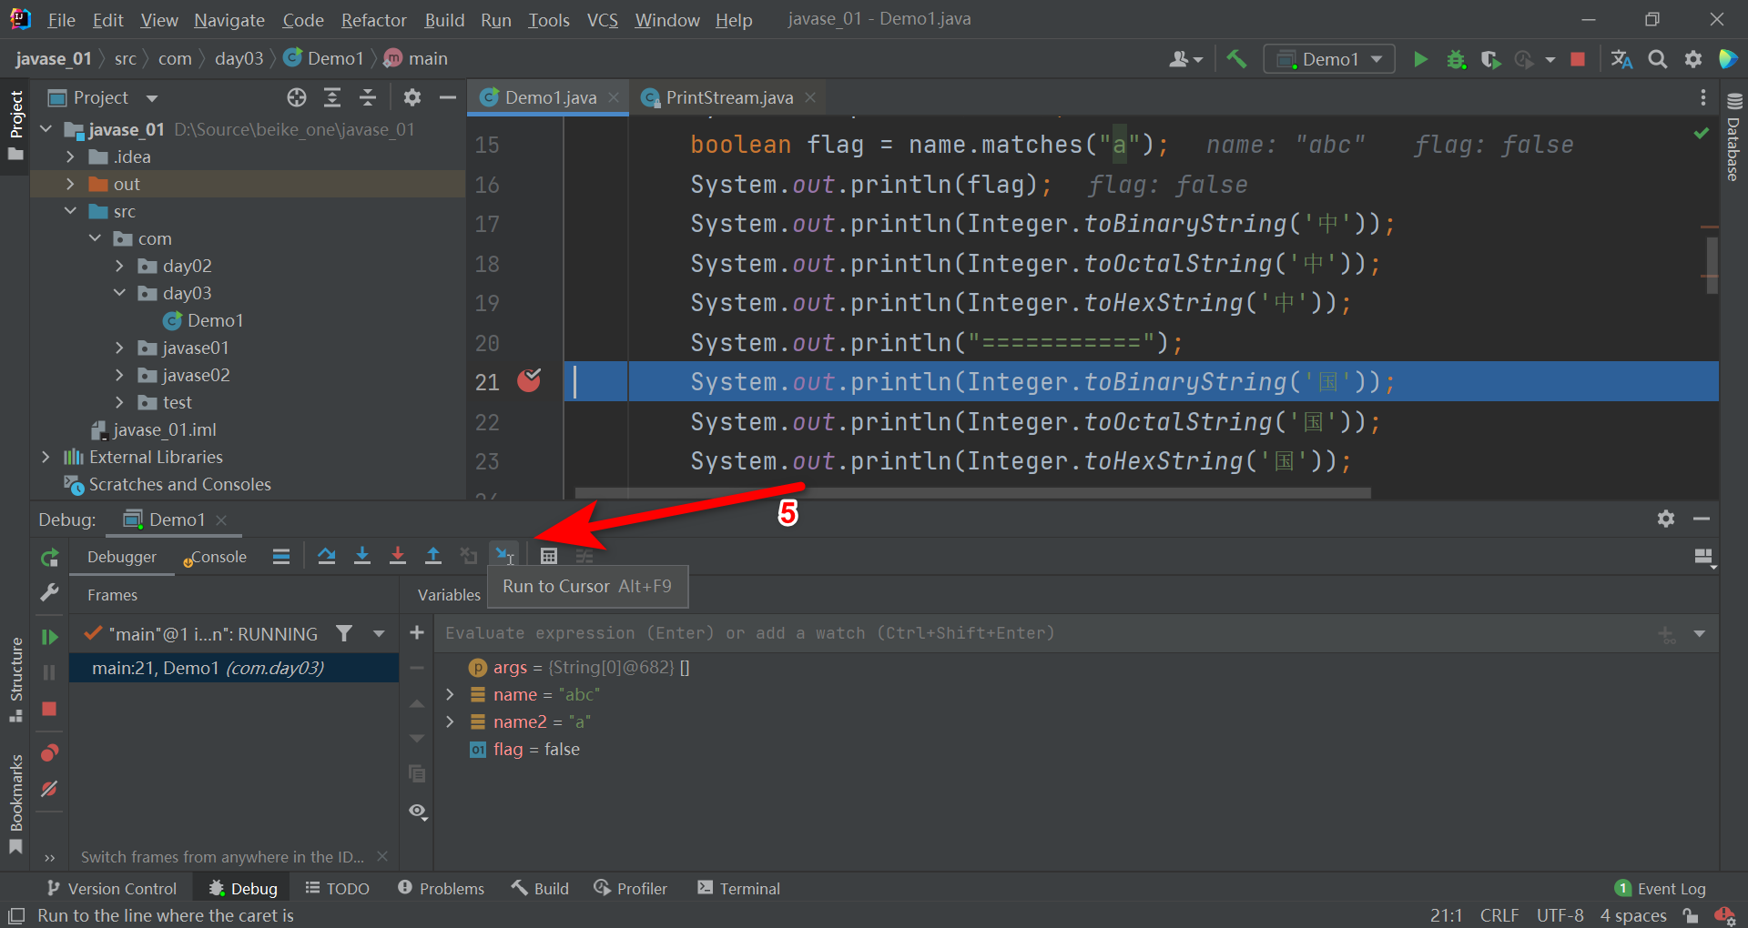Open the Problems tool window
The height and width of the screenshot is (928, 1748).
[442, 888]
